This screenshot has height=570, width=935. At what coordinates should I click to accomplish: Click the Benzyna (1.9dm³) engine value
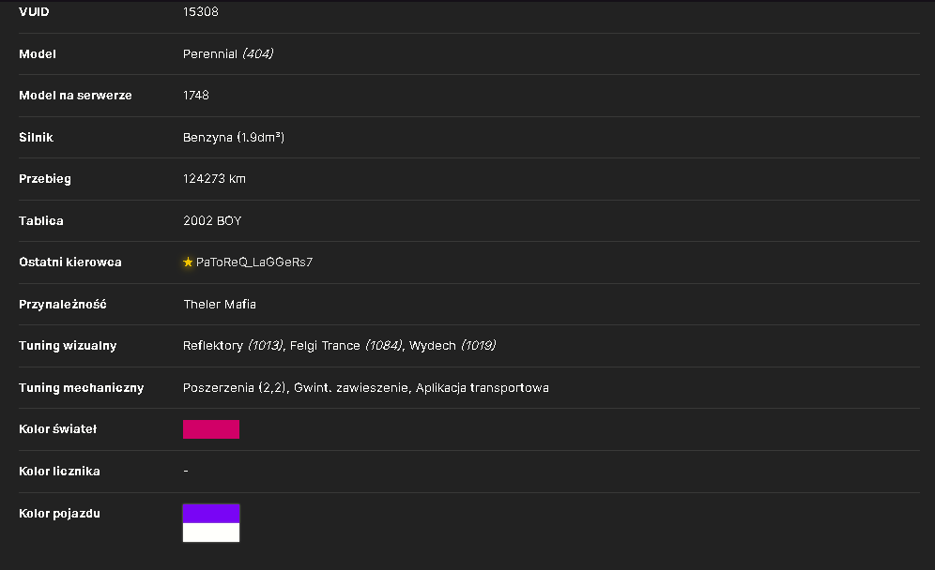point(234,137)
